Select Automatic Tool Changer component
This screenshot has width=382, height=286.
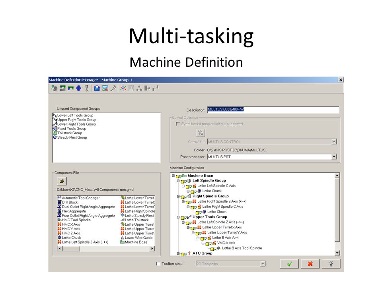[81, 198]
